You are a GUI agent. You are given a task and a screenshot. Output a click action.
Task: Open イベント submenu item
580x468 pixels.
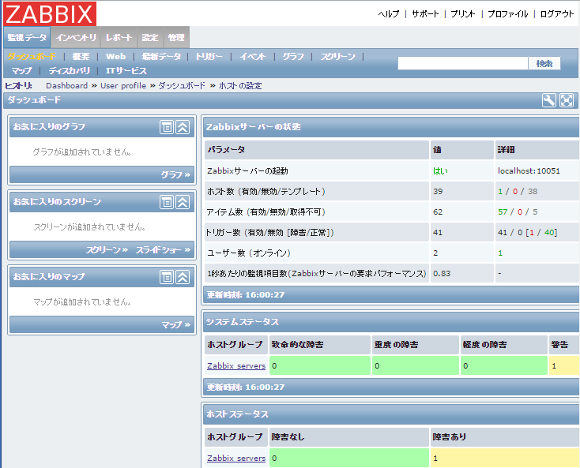point(253,57)
